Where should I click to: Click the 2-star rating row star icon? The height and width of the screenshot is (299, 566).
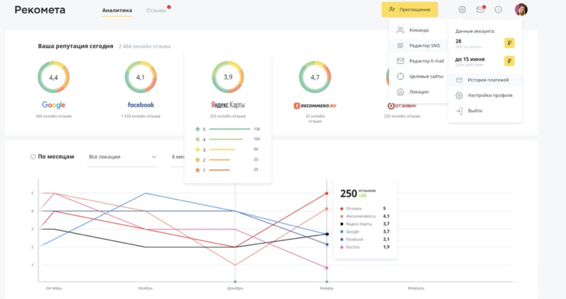tap(197, 160)
